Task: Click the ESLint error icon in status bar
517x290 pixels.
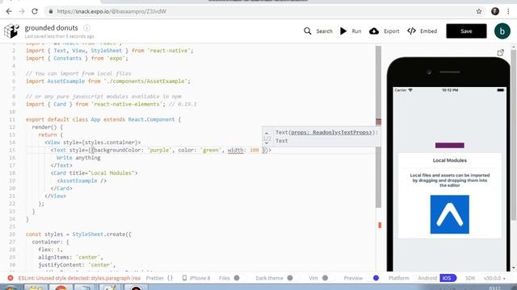Action: coord(11,278)
